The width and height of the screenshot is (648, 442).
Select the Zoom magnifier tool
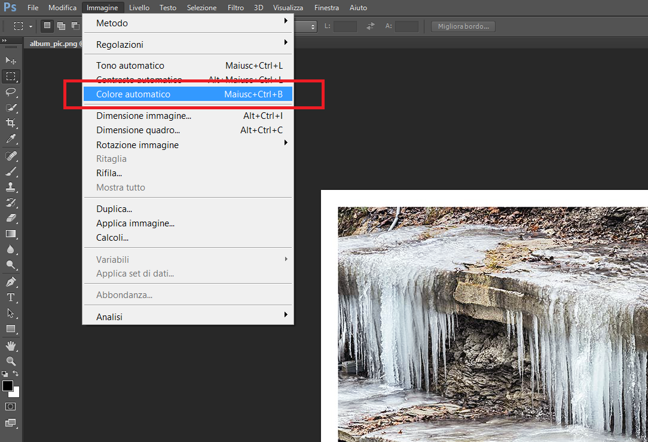coord(11,361)
